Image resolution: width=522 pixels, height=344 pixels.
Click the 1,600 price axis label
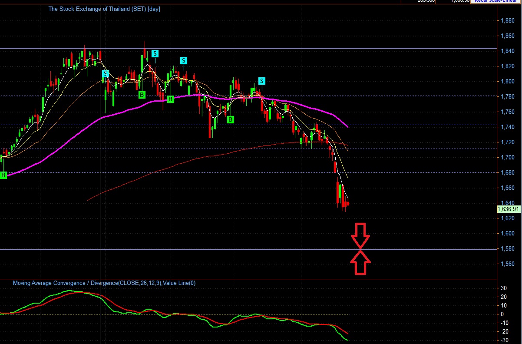tap(508, 233)
